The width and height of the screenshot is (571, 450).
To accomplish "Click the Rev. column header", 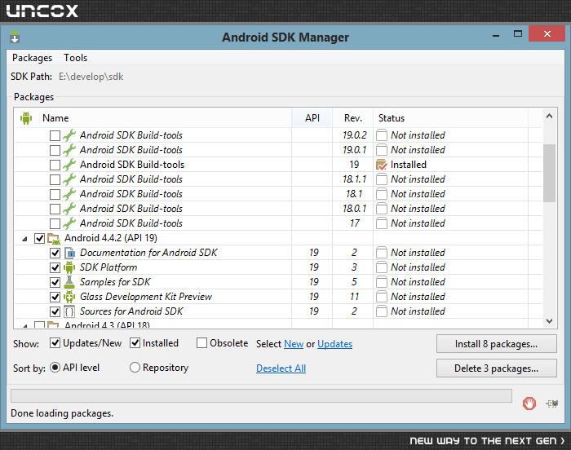I will (x=353, y=118).
